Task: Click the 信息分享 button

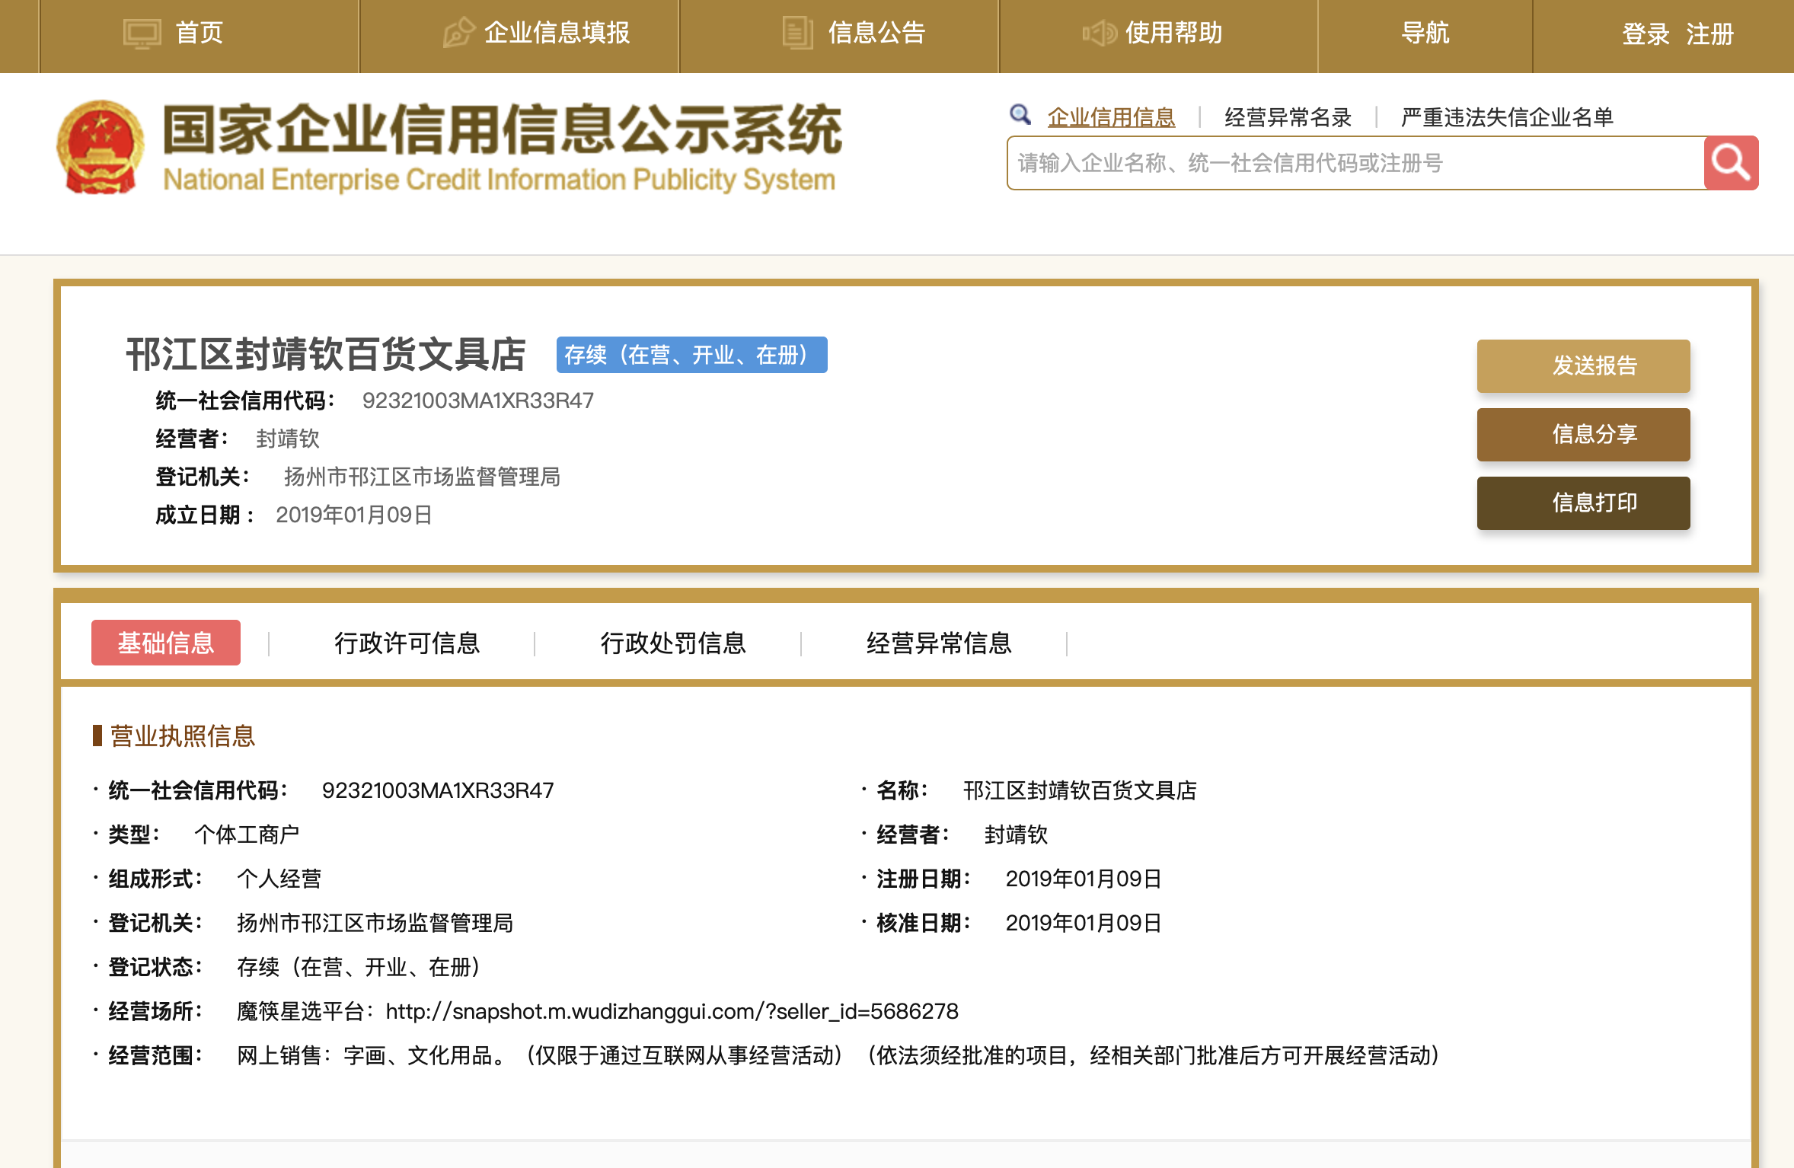Action: (x=1583, y=434)
